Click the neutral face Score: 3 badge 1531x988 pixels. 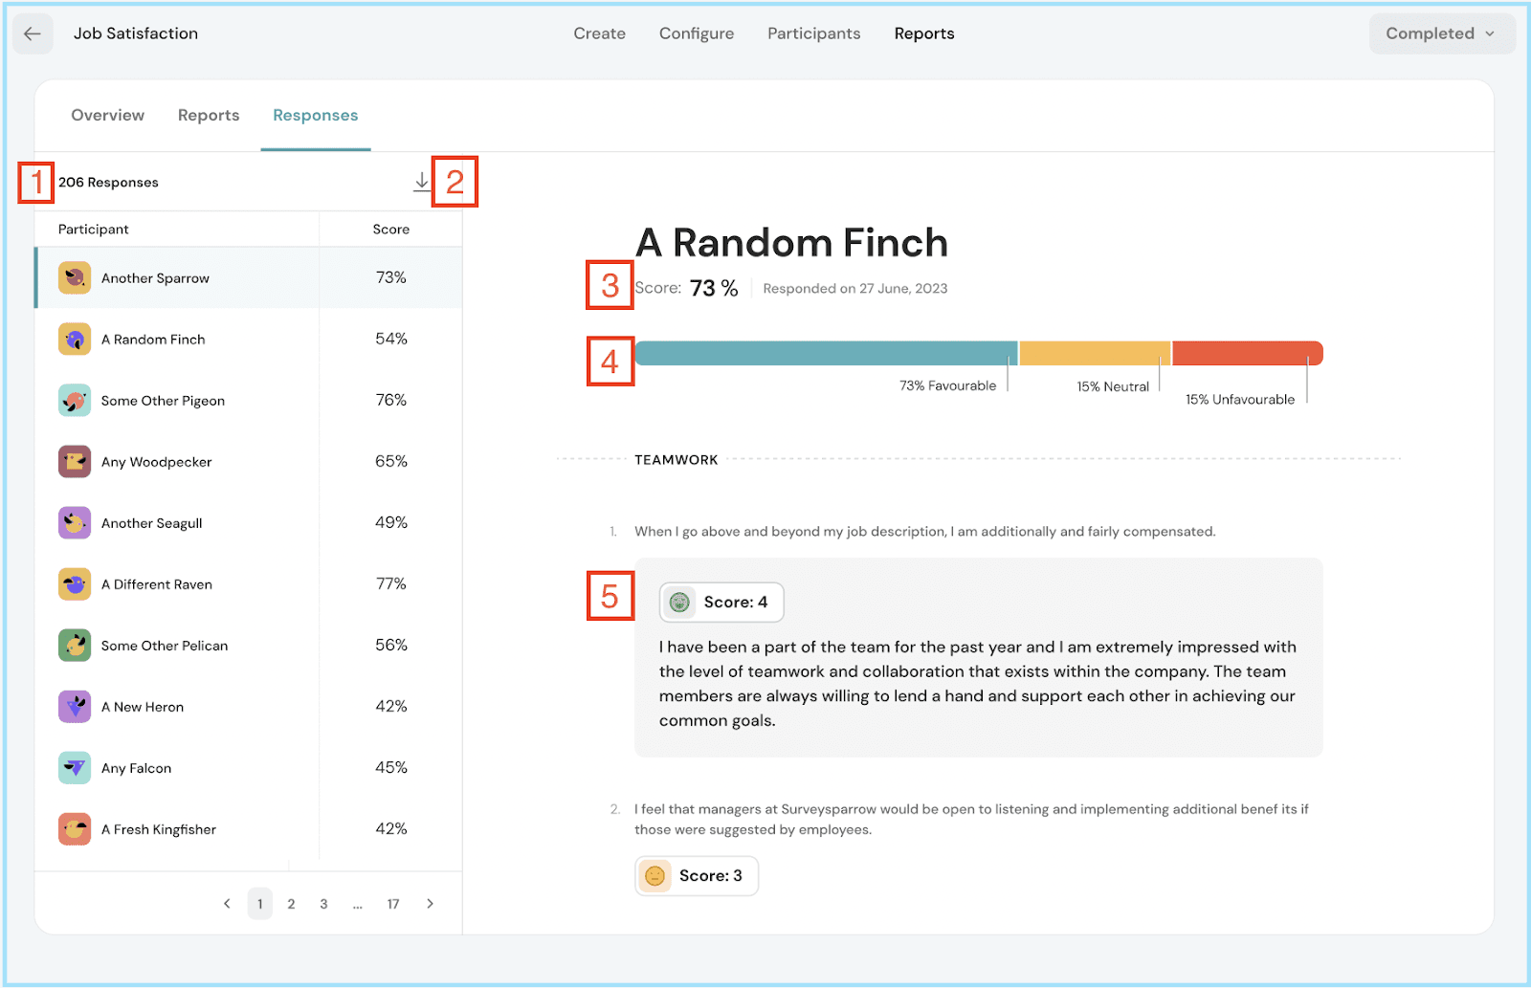(x=696, y=876)
